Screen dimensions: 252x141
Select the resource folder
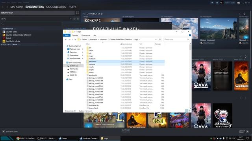click(125, 64)
